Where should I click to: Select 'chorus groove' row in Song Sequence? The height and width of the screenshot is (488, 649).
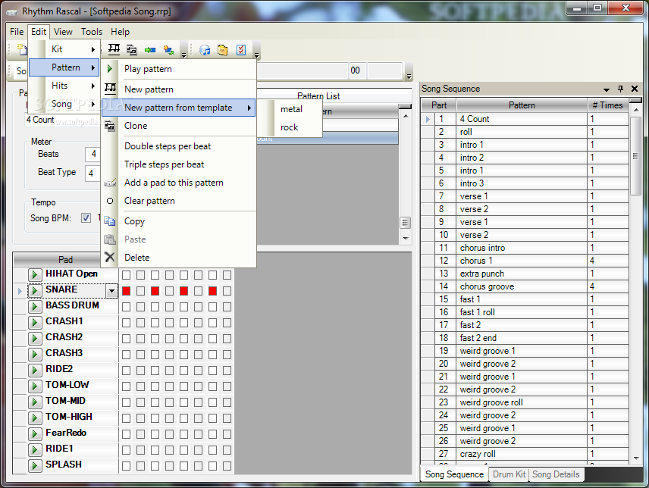tap(525, 286)
